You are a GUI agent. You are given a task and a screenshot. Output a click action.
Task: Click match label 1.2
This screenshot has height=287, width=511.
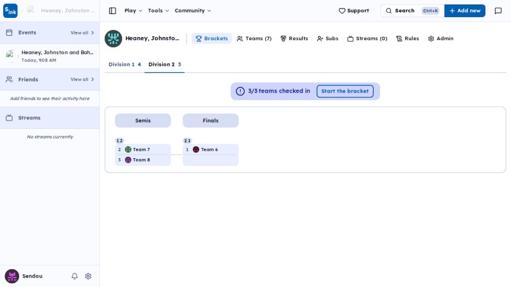[x=119, y=140]
